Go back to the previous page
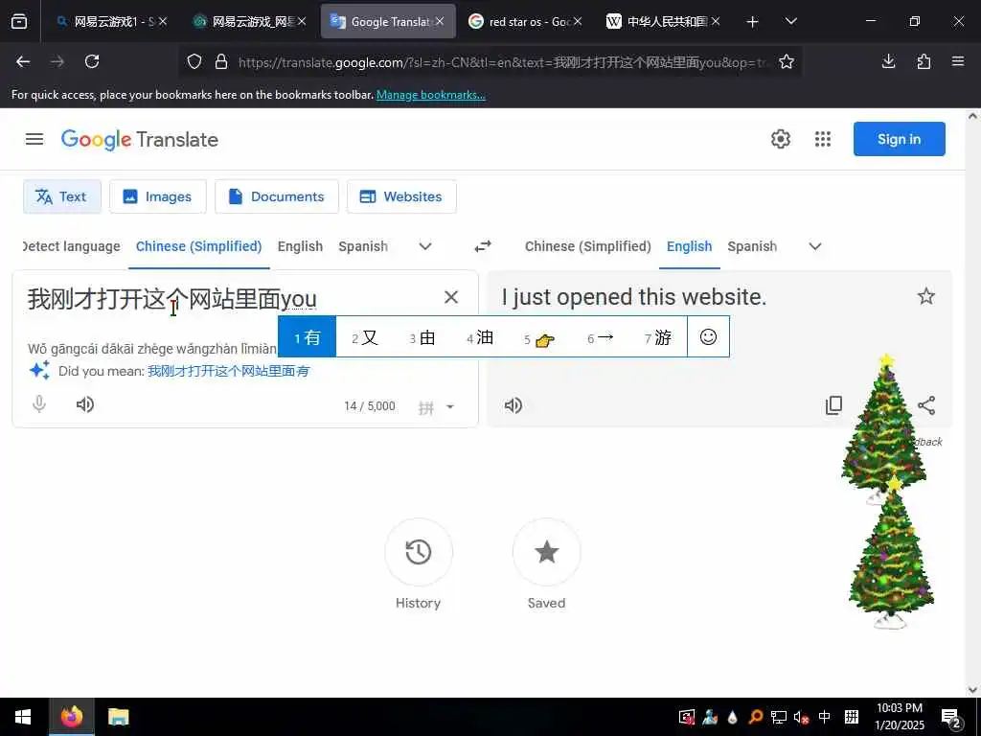Viewport: 981px width, 736px height. pos(23,61)
